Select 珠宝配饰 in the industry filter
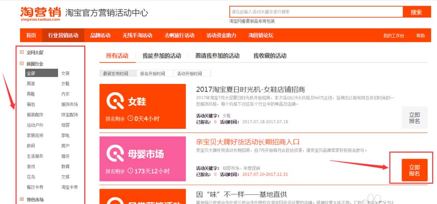This screenshot has width=437, height=204. tap(69, 114)
